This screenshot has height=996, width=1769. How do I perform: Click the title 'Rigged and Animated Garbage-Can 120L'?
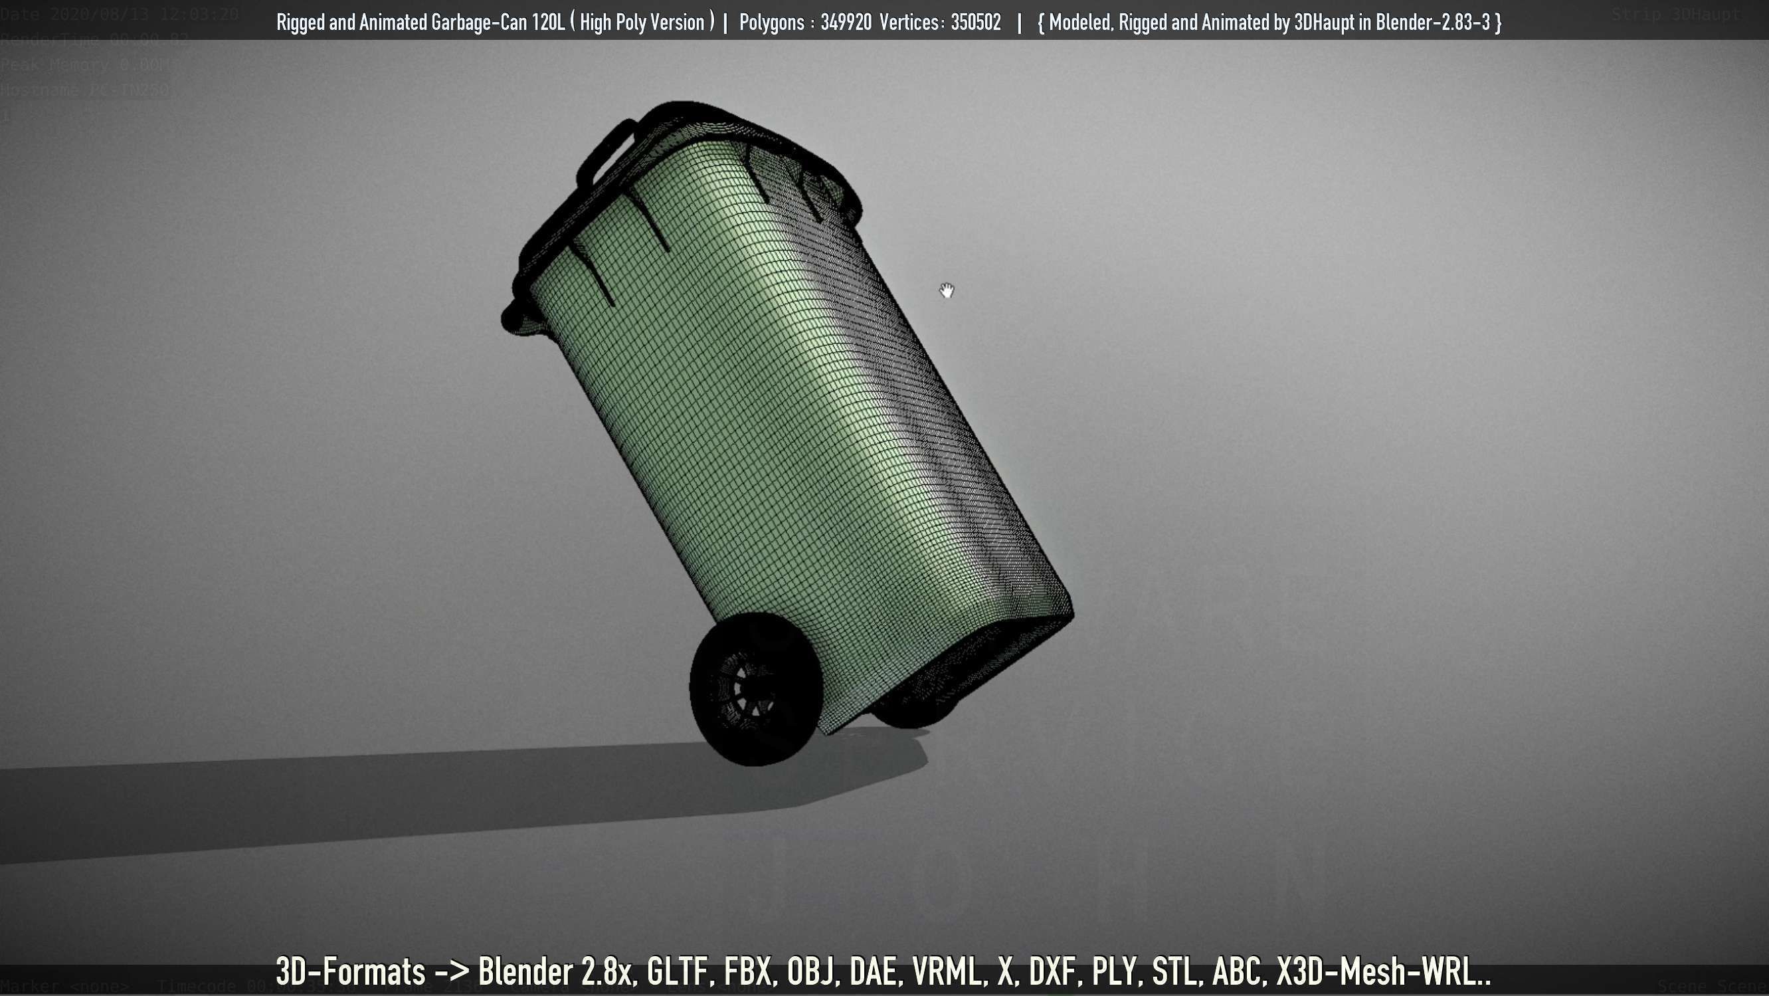[420, 22]
